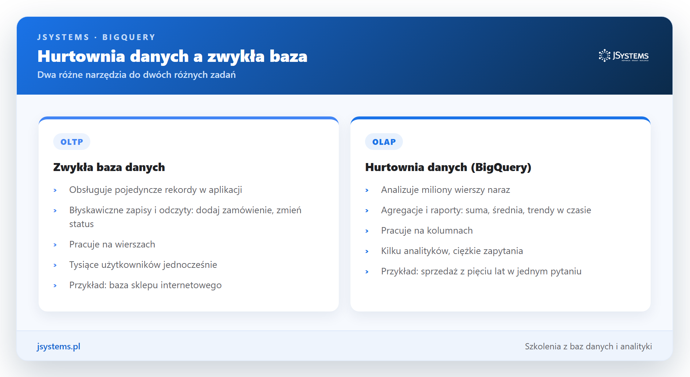This screenshot has height=377, width=690.
Task: Select the OLAP badge
Action: click(384, 142)
